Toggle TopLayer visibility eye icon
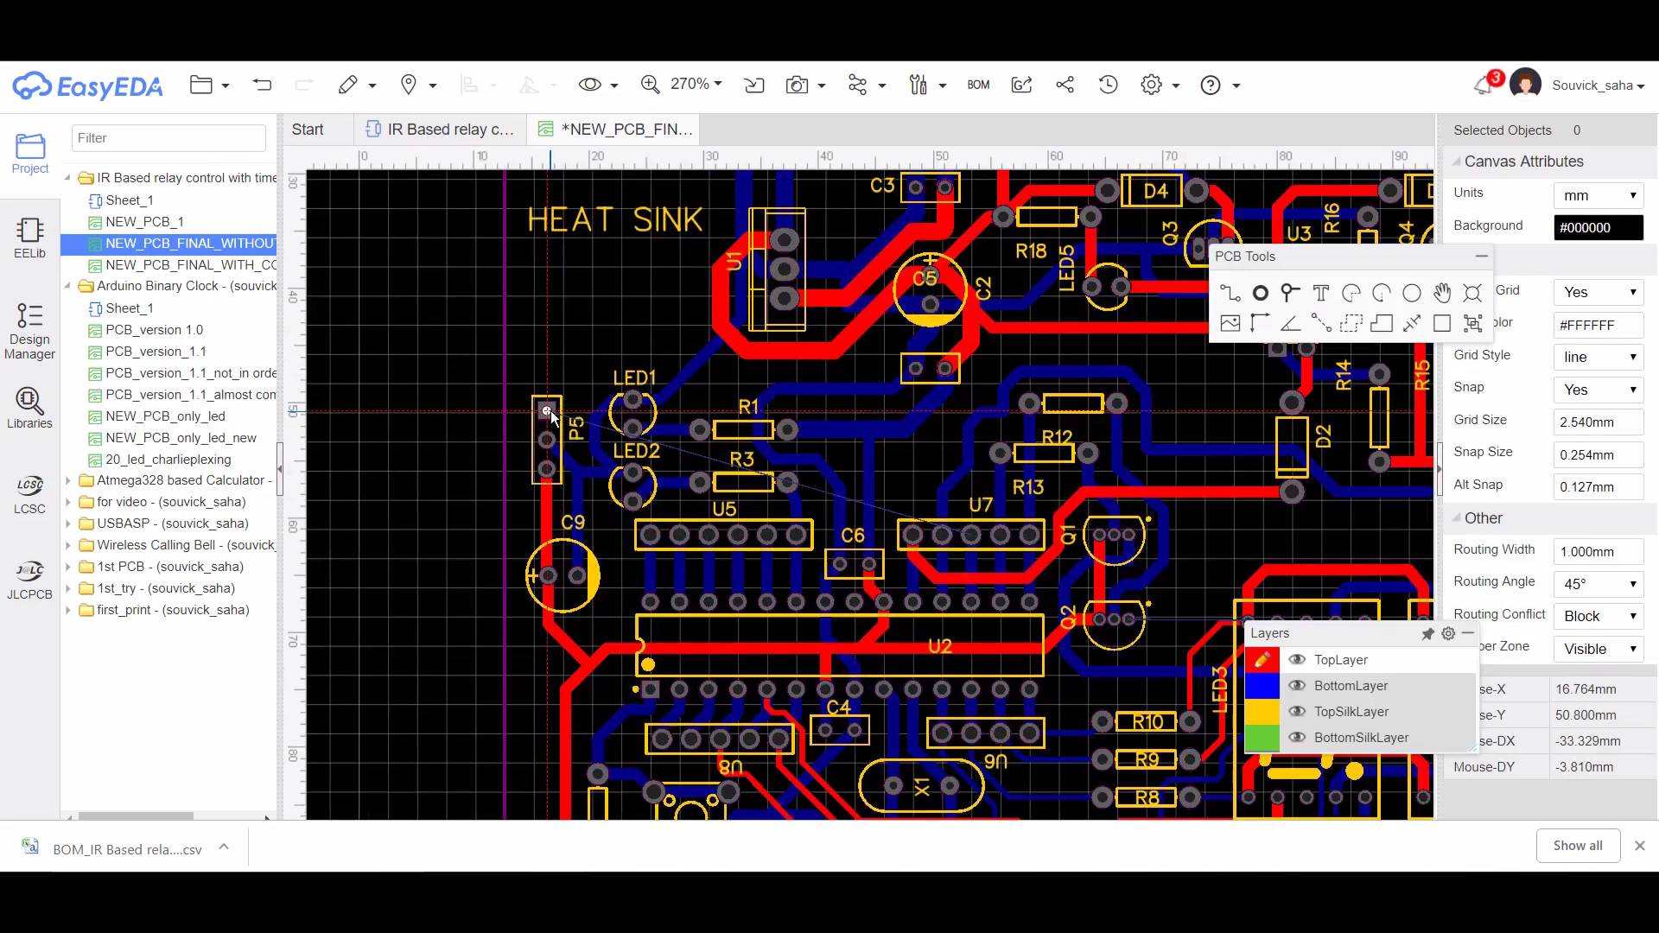 click(x=1297, y=660)
